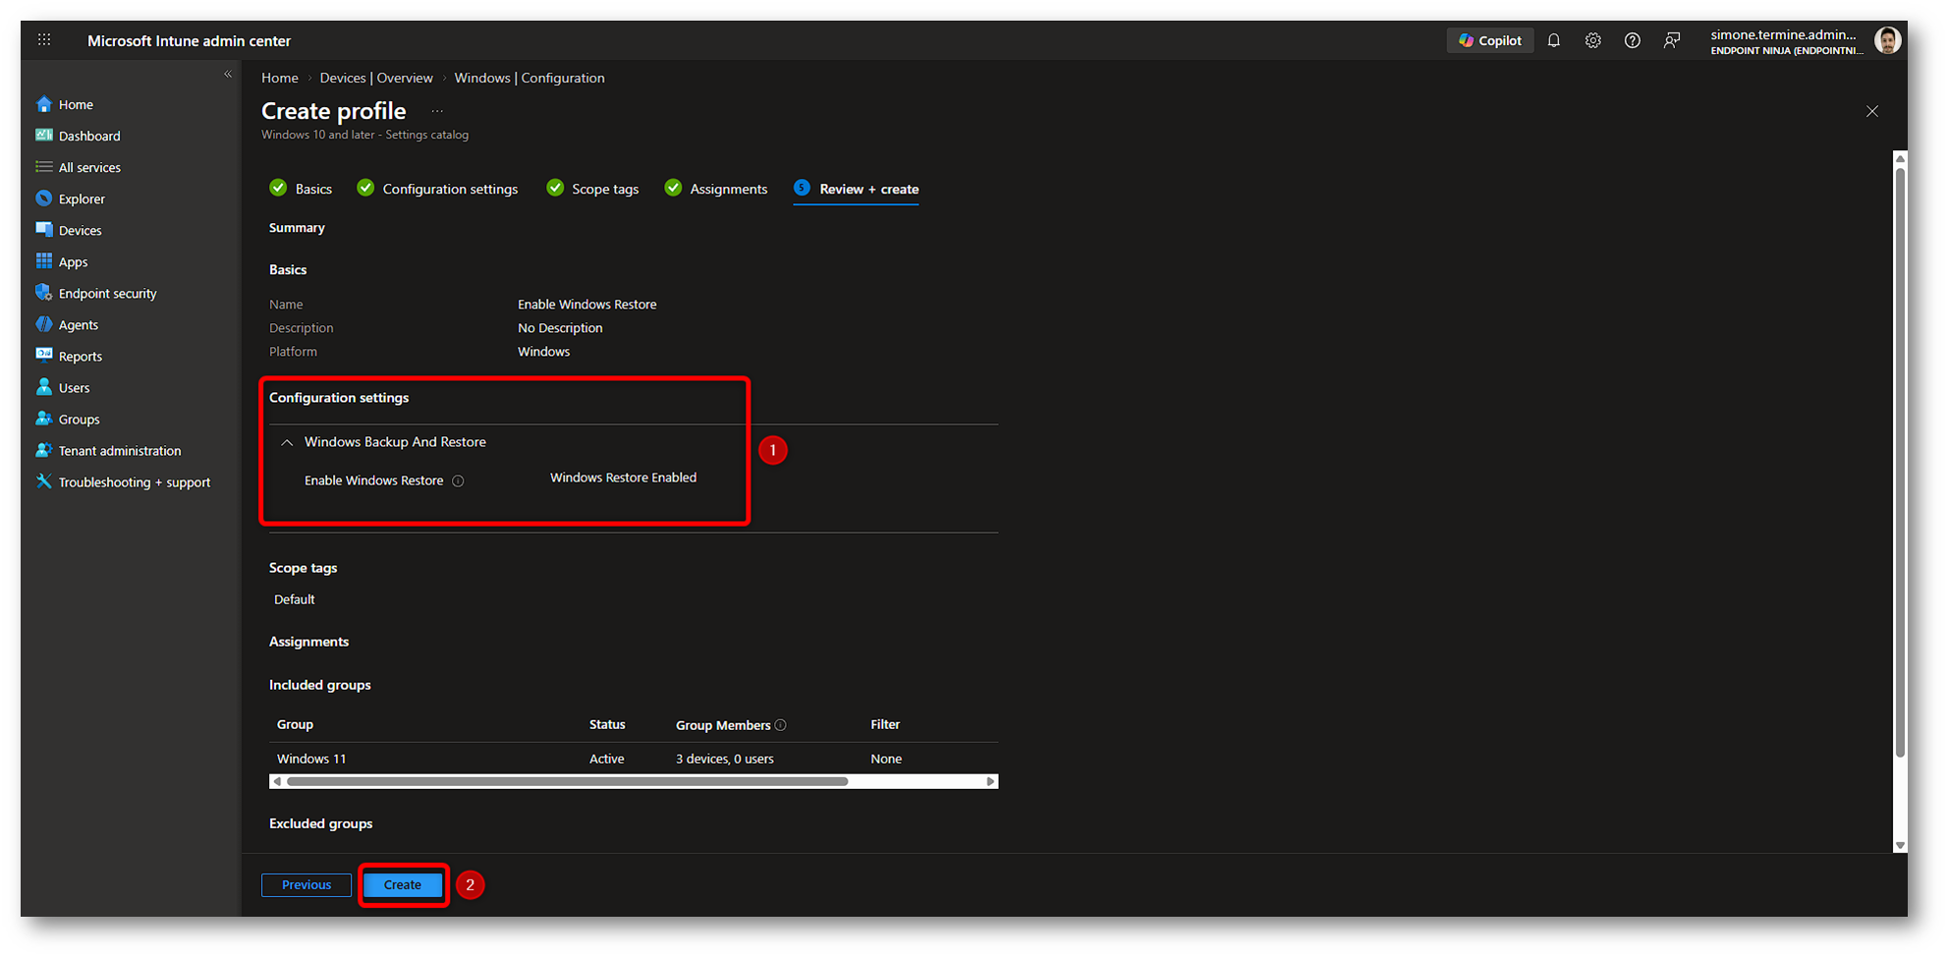Click the Reports icon in sidebar

pyautogui.click(x=44, y=356)
